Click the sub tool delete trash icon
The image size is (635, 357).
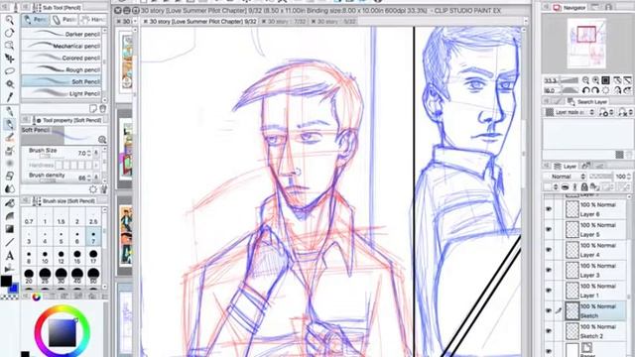[102, 108]
